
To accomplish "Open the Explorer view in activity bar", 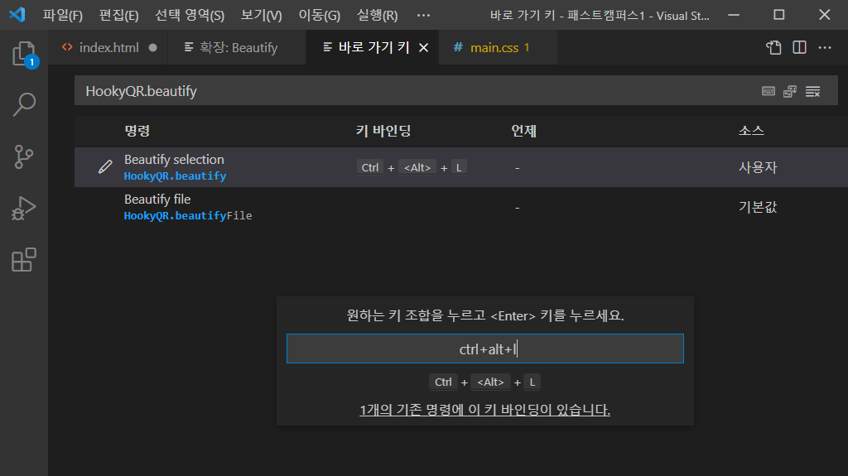I will (24, 54).
